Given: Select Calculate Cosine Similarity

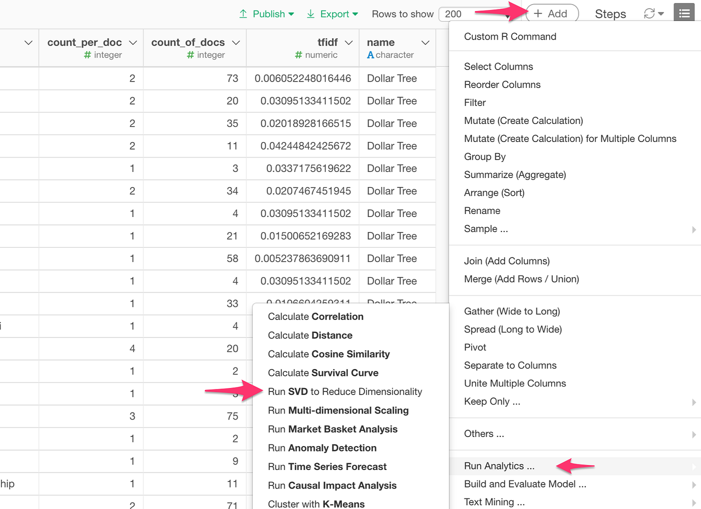Looking at the screenshot, I should point(328,354).
